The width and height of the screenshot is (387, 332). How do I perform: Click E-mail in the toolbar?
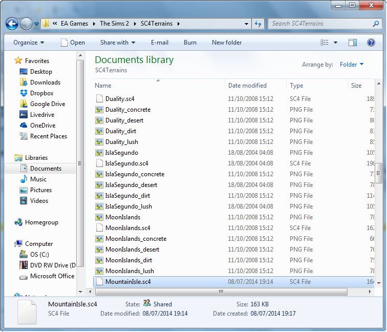click(160, 43)
